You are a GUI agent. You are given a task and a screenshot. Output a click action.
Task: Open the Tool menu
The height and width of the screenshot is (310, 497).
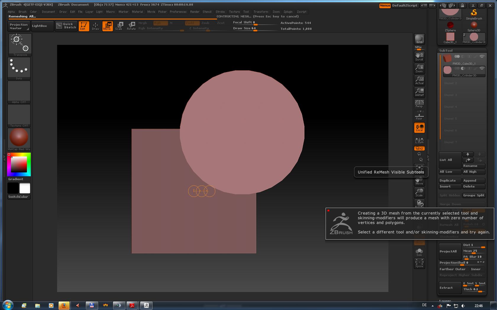click(x=246, y=12)
